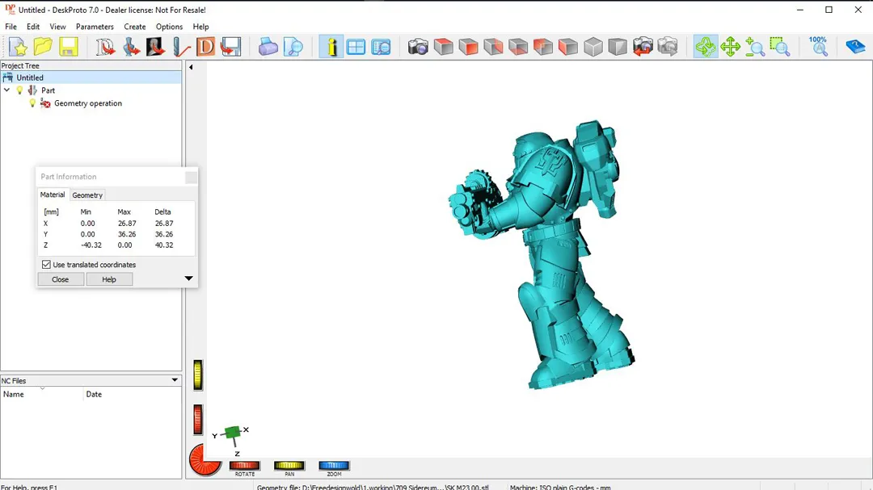Switch to the Geometry tab
This screenshot has width=873, height=490.
coord(87,195)
